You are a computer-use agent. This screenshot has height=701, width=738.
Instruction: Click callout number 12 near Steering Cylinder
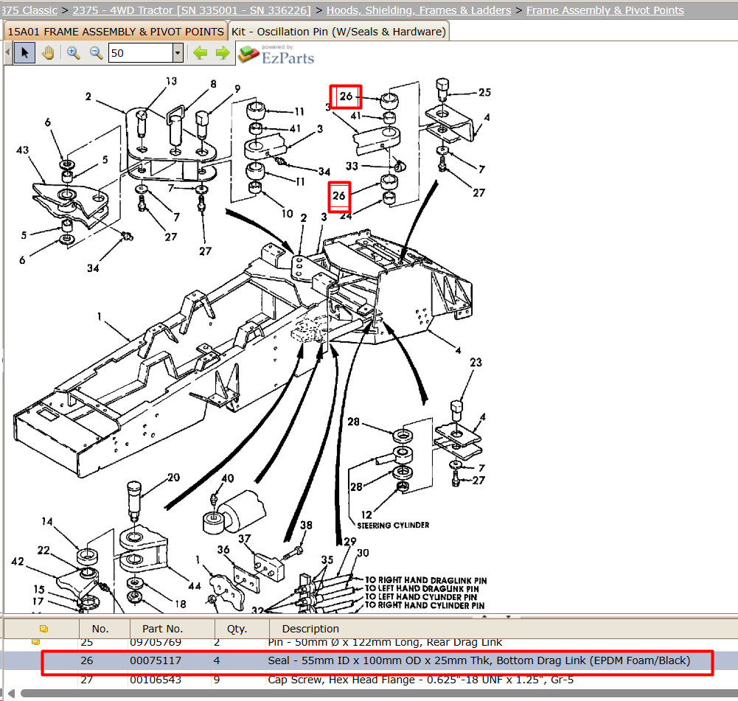point(366,515)
